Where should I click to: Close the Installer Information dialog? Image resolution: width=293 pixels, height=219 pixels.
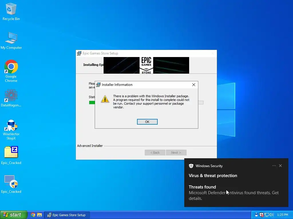194,85
